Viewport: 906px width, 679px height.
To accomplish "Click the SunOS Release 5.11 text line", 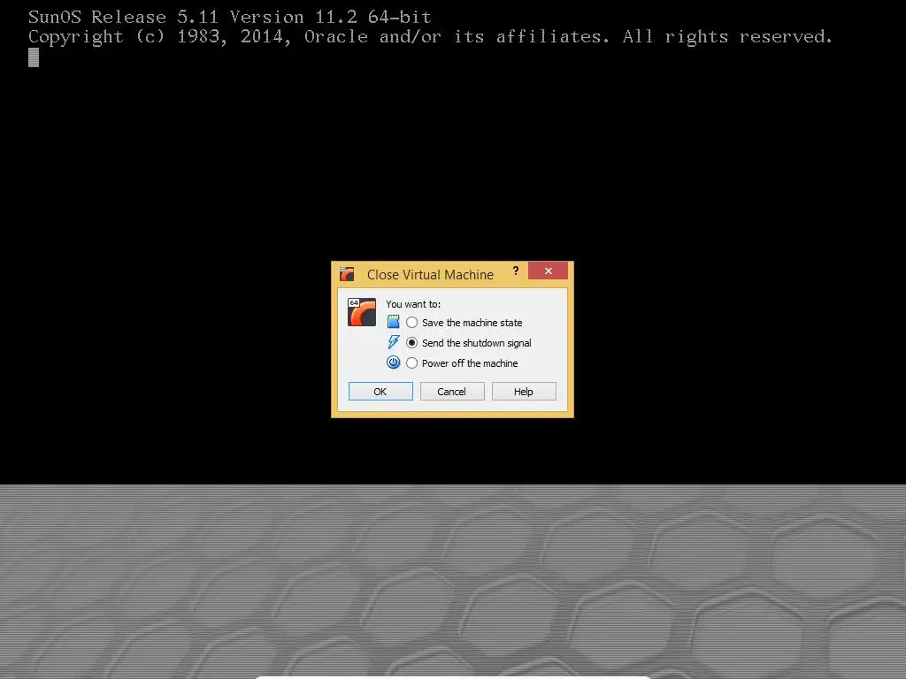I will pos(229,18).
